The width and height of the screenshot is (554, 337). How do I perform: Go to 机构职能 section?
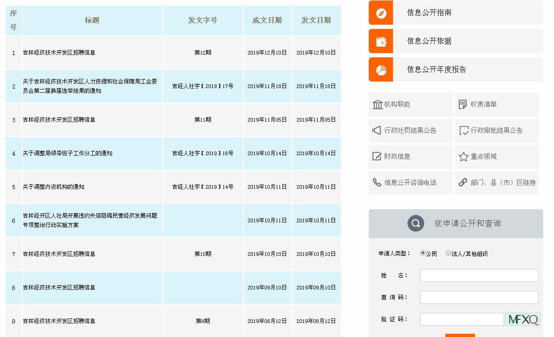(397, 104)
